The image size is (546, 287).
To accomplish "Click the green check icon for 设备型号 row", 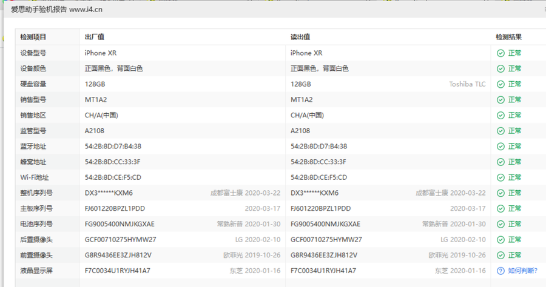I will tap(500, 53).
